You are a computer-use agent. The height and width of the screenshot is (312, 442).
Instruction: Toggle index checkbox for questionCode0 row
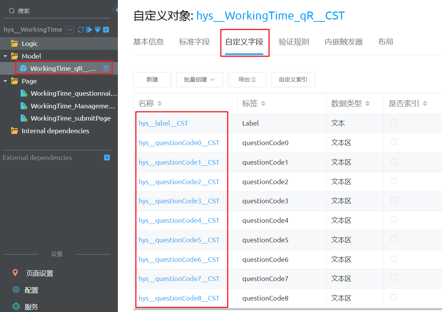[393, 142]
